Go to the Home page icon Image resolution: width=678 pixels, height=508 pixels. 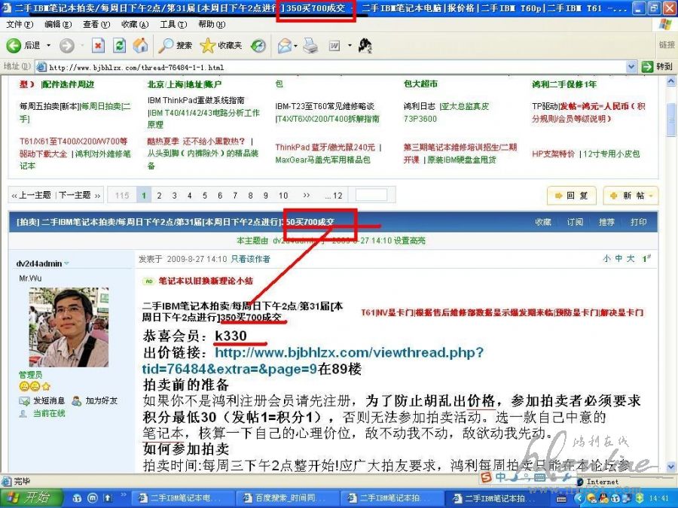pos(140,46)
